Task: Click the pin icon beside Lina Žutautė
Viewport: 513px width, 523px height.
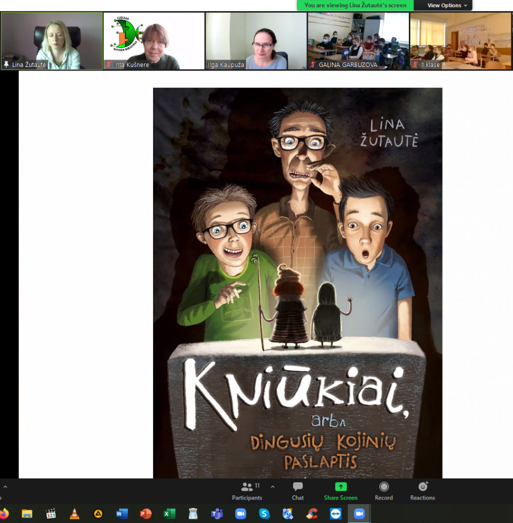Action: pos(6,64)
